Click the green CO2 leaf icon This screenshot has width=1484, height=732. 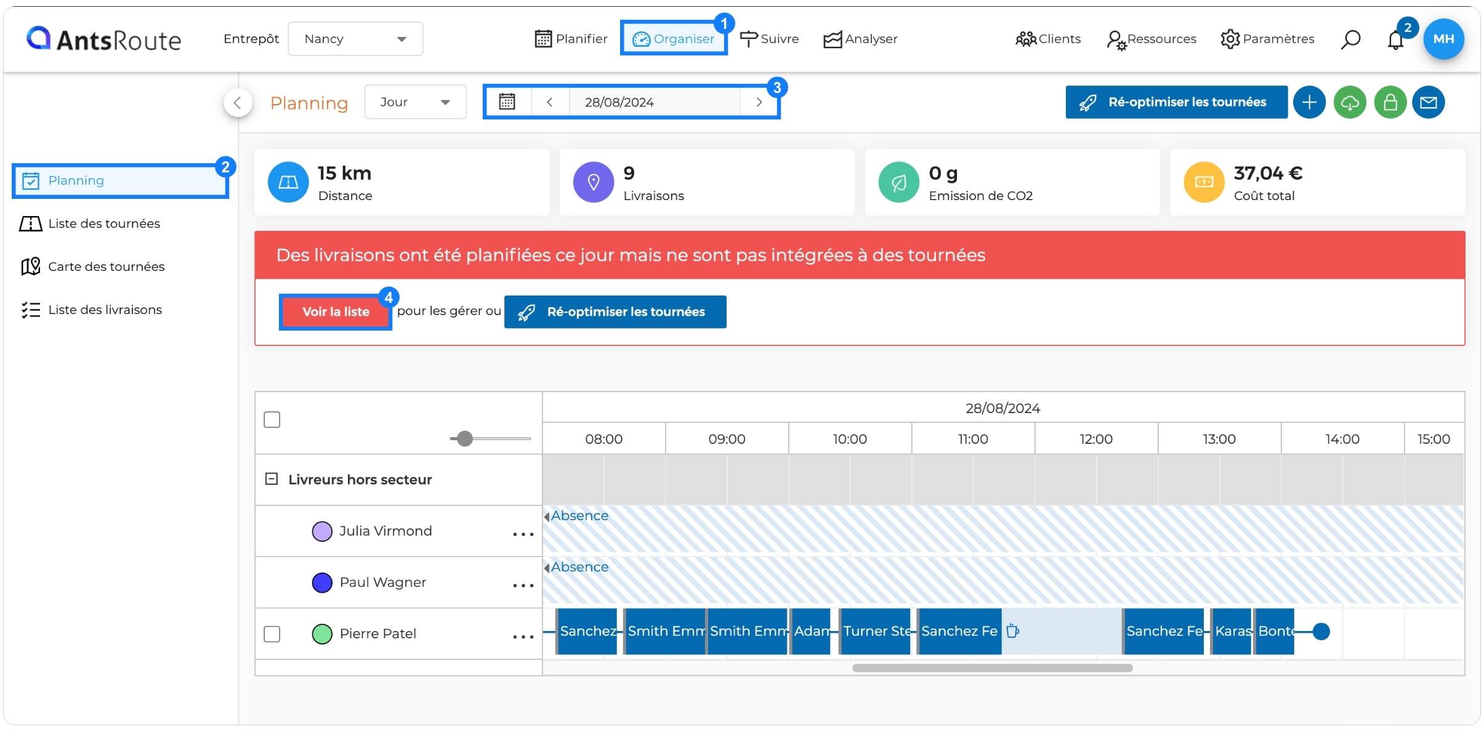[899, 182]
